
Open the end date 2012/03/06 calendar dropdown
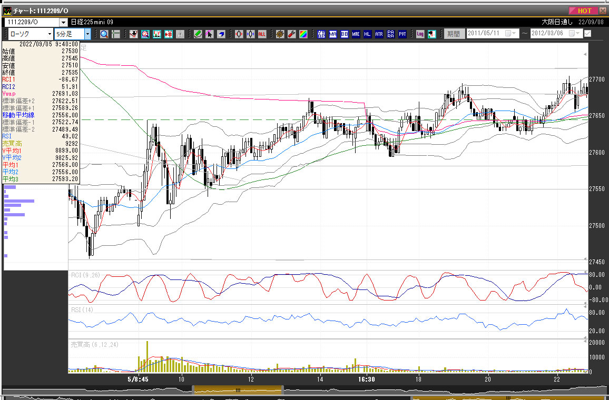pos(574,33)
